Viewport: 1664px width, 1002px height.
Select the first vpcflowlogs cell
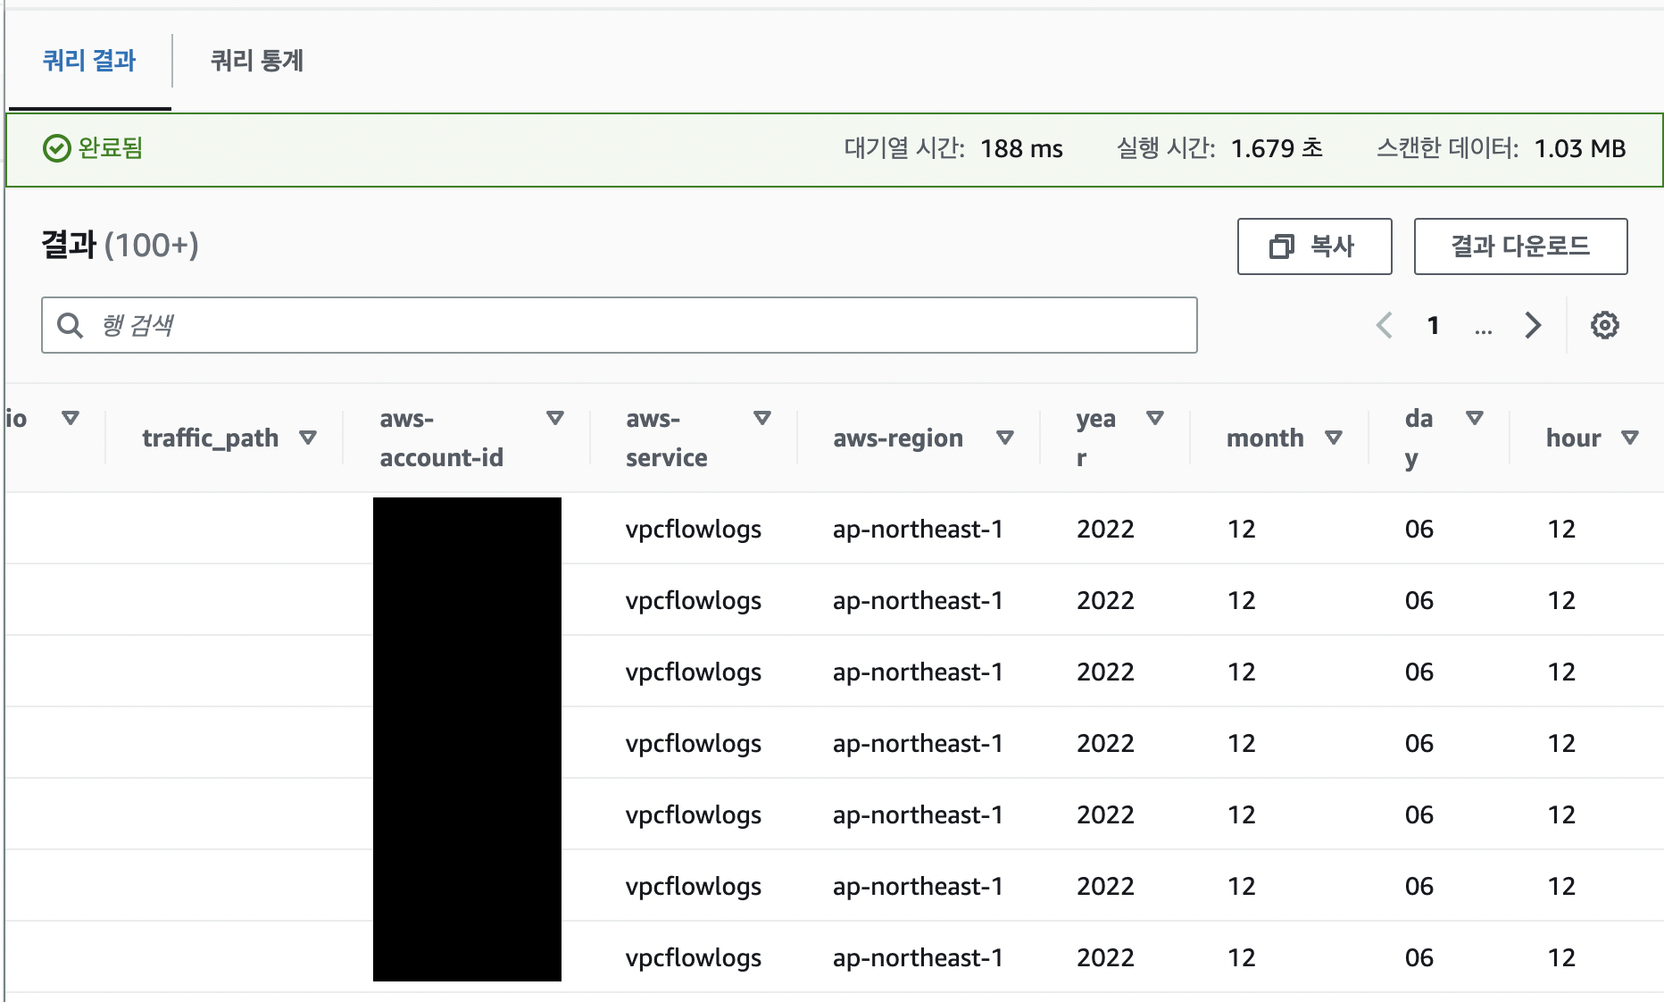(x=694, y=529)
